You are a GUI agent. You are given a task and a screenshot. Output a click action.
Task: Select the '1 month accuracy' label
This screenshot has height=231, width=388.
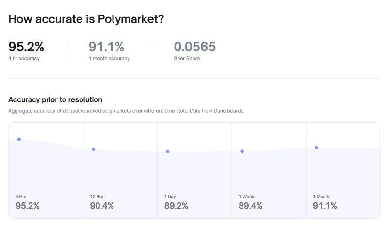pyautogui.click(x=109, y=59)
